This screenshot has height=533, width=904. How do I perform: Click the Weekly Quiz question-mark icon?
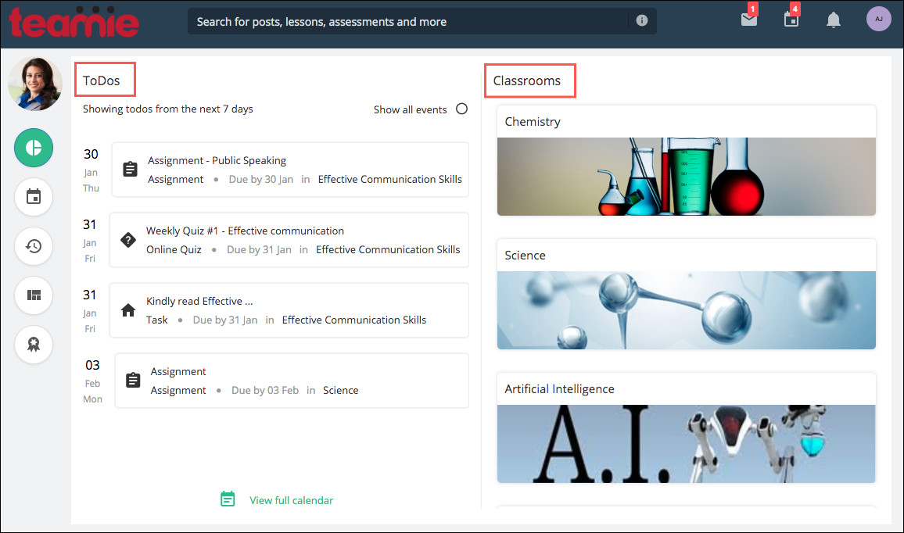click(x=128, y=240)
